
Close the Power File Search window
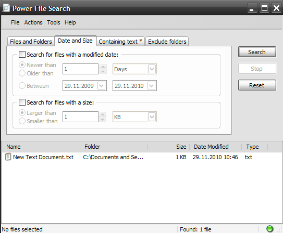(x=277, y=8)
